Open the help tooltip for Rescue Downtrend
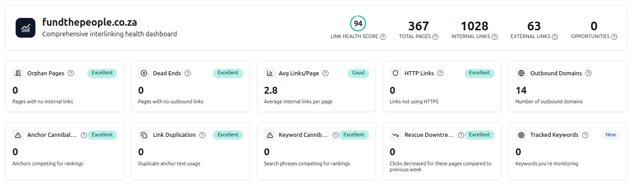Viewport: 632px width, 186px height. [461, 135]
